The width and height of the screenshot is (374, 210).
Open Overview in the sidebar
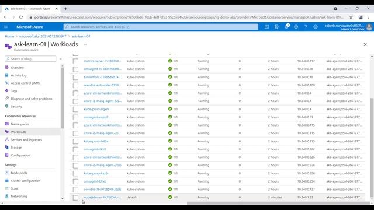(17, 68)
